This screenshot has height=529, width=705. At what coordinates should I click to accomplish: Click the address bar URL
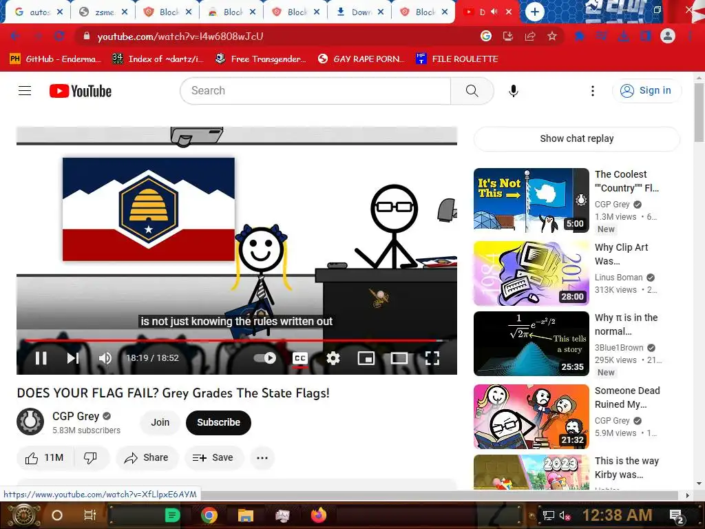click(180, 37)
